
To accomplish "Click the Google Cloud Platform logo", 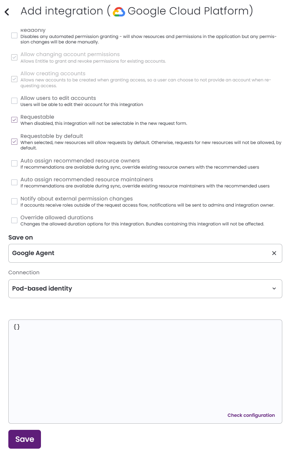I will point(119,12).
